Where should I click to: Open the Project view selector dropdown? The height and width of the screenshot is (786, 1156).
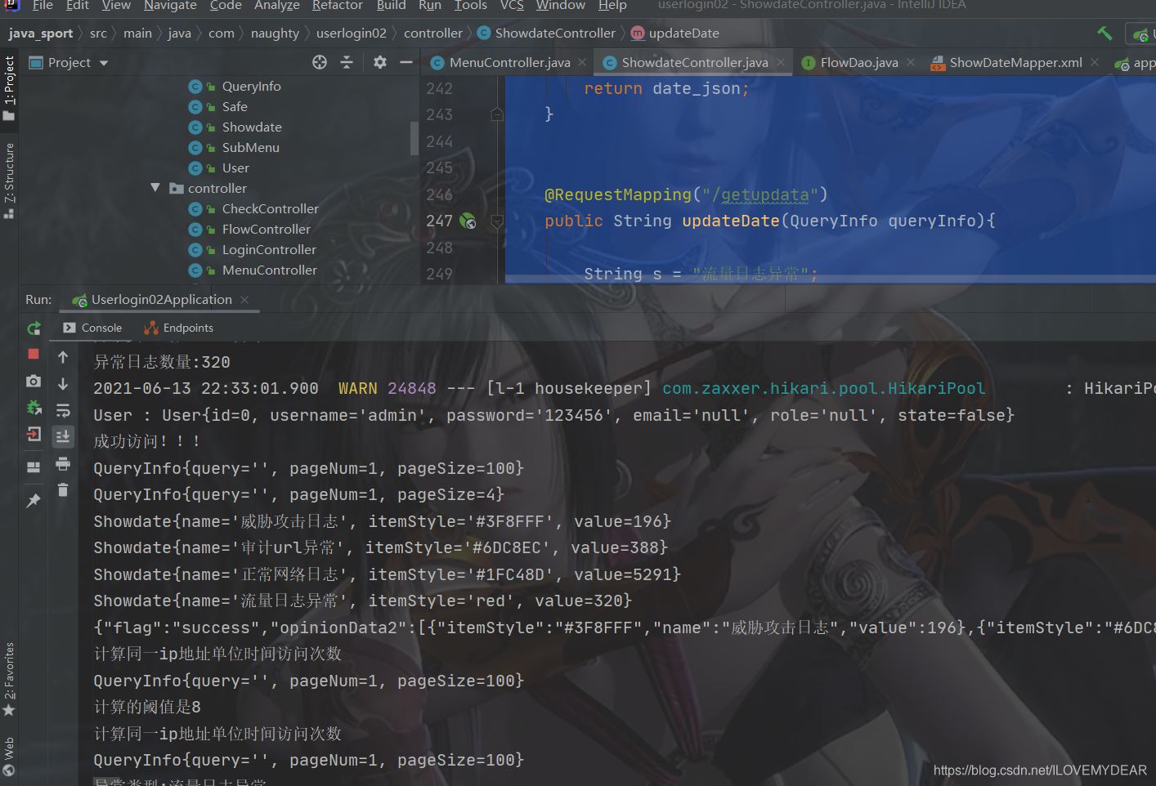point(103,62)
